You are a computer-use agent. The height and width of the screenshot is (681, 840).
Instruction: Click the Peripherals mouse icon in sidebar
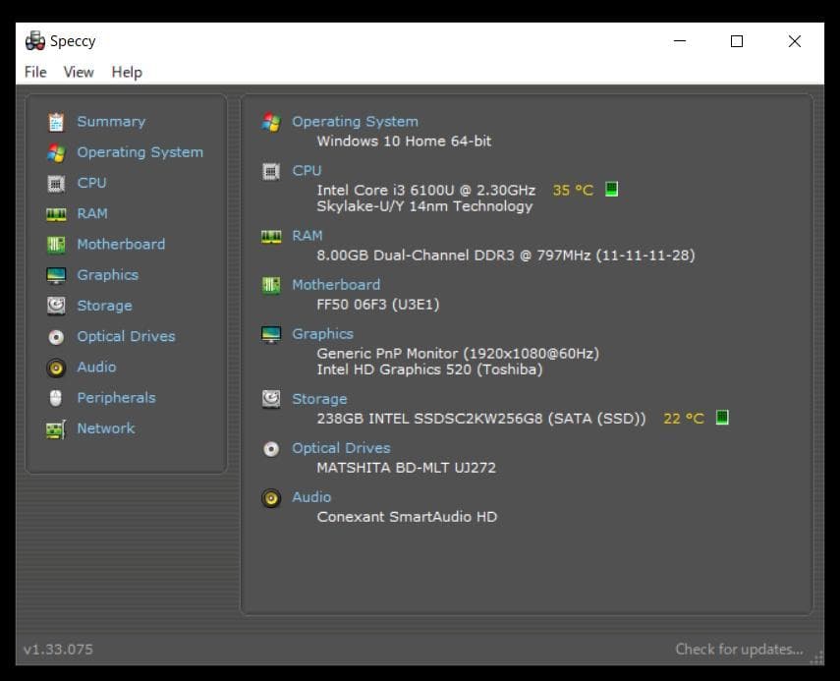[x=57, y=398]
